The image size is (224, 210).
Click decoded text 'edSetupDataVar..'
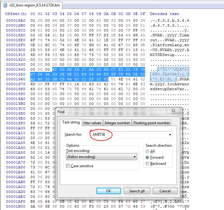tap(170, 89)
